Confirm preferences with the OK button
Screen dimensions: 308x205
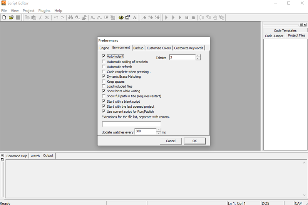[194, 141]
